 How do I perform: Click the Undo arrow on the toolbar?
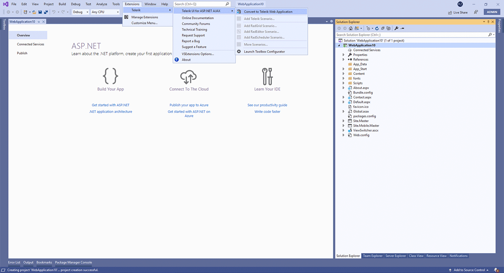[54, 11]
